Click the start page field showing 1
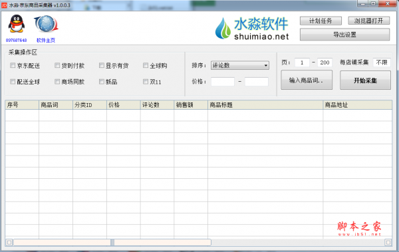Screen dimensions: 399x252 pyautogui.click(x=302, y=63)
